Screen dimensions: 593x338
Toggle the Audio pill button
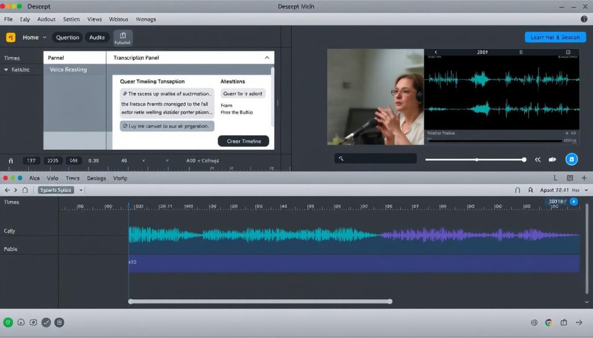point(97,38)
